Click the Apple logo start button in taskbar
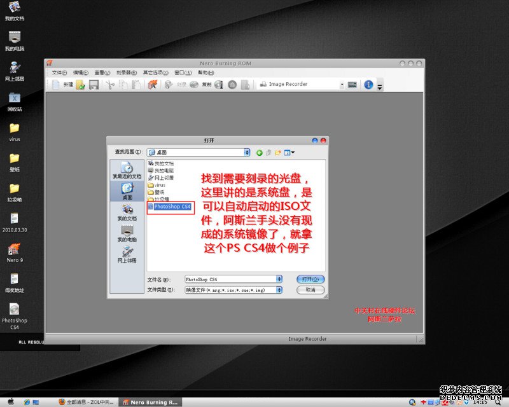 (x=11, y=402)
